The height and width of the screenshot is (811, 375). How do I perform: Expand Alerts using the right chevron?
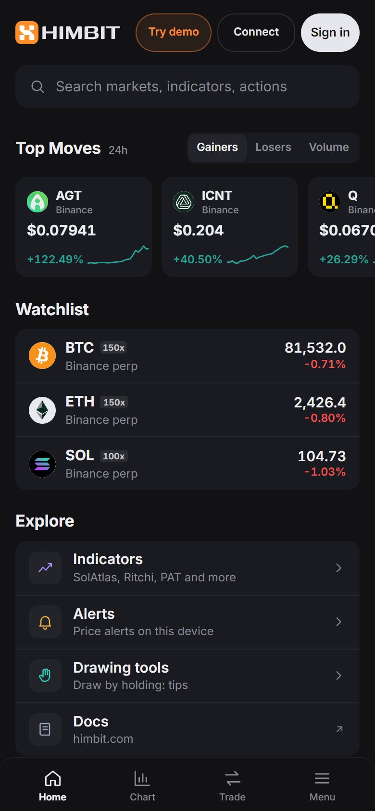(x=339, y=622)
